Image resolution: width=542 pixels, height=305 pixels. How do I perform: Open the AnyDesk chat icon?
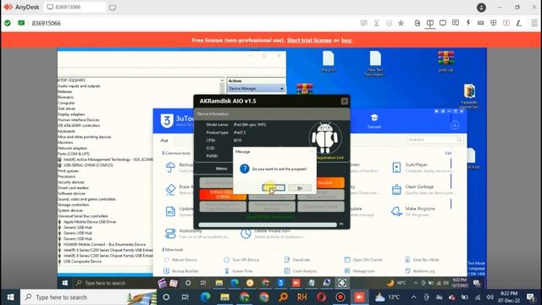[456, 23]
